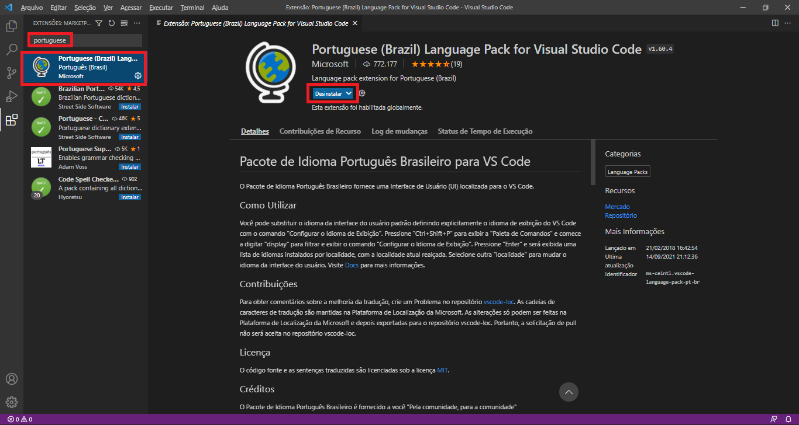
Task: Click the details page vertical scrollbar
Action: (593, 162)
